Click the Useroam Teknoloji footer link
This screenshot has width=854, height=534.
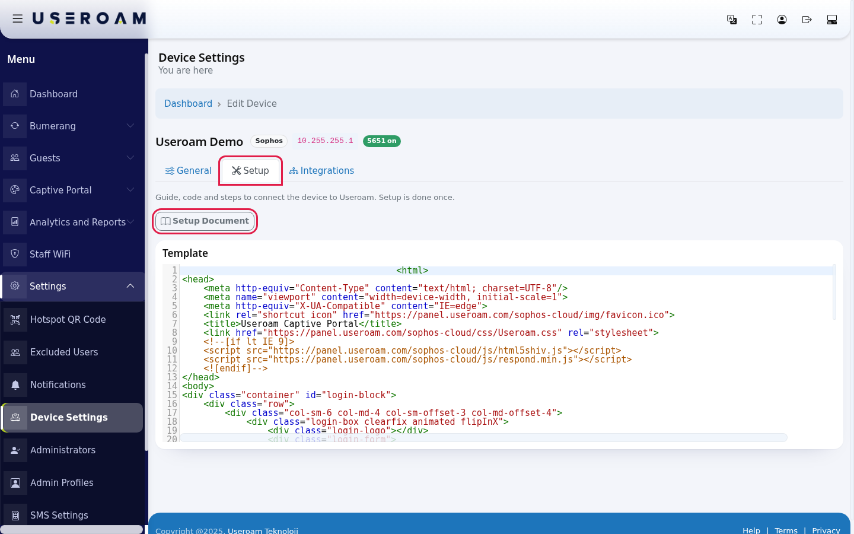pyautogui.click(x=263, y=530)
